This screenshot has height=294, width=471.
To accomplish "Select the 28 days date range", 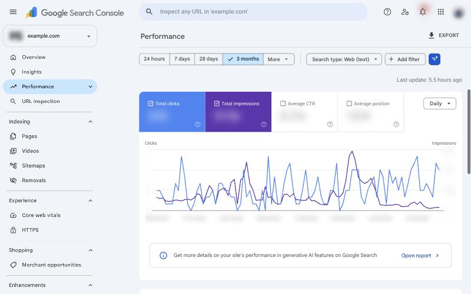I will point(208,59).
